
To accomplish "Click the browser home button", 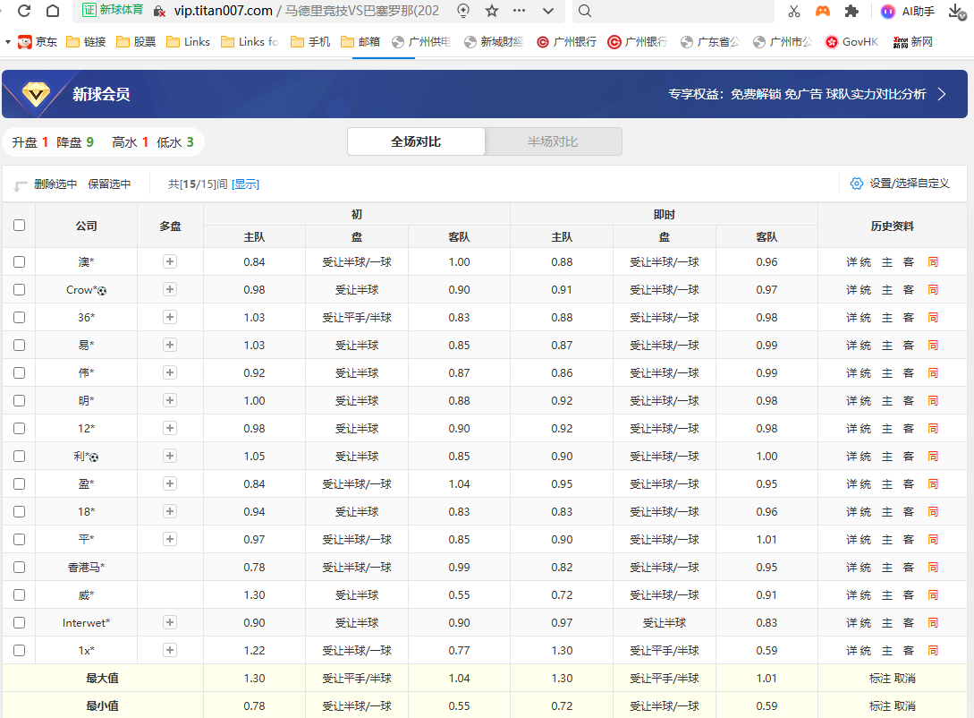I will 53,11.
